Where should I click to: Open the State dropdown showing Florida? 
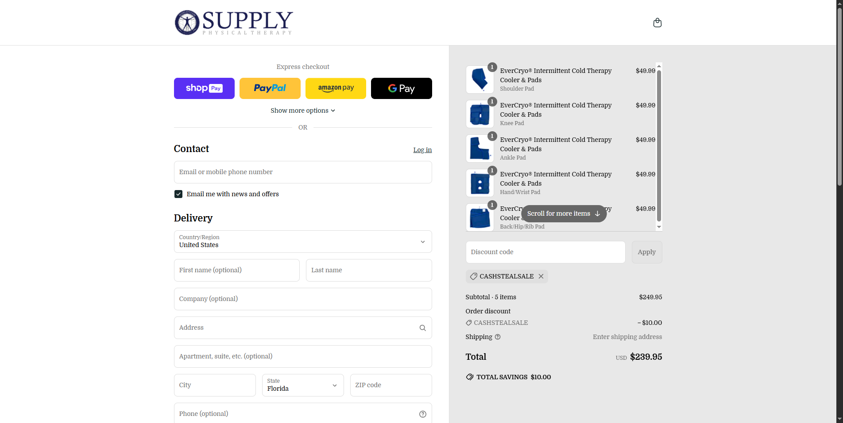303,385
